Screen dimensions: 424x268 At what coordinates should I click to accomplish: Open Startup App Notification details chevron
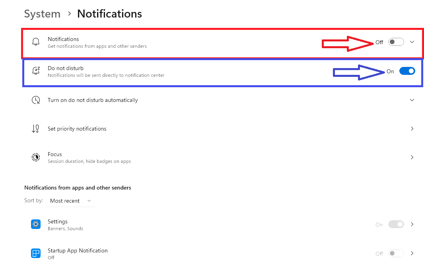pyautogui.click(x=412, y=253)
